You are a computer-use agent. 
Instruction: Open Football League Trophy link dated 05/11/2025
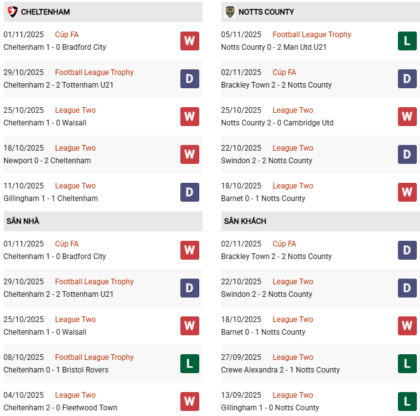pyautogui.click(x=312, y=35)
